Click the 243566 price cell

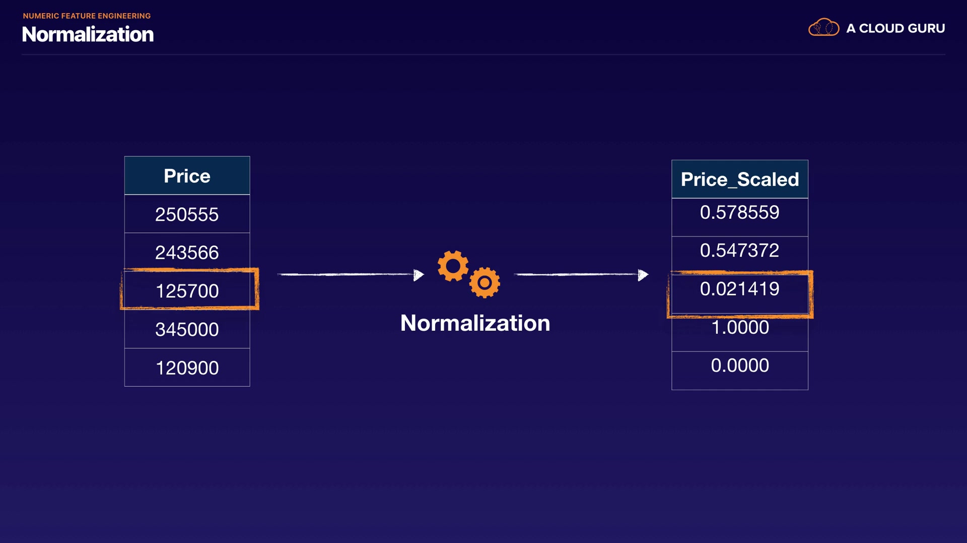(187, 252)
